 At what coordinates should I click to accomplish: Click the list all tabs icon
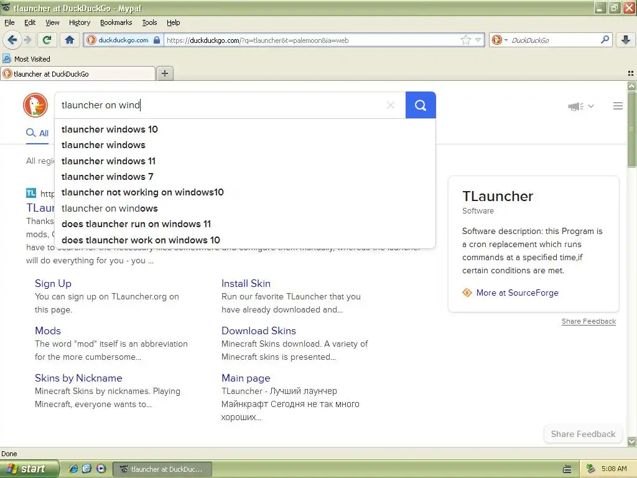click(631, 73)
